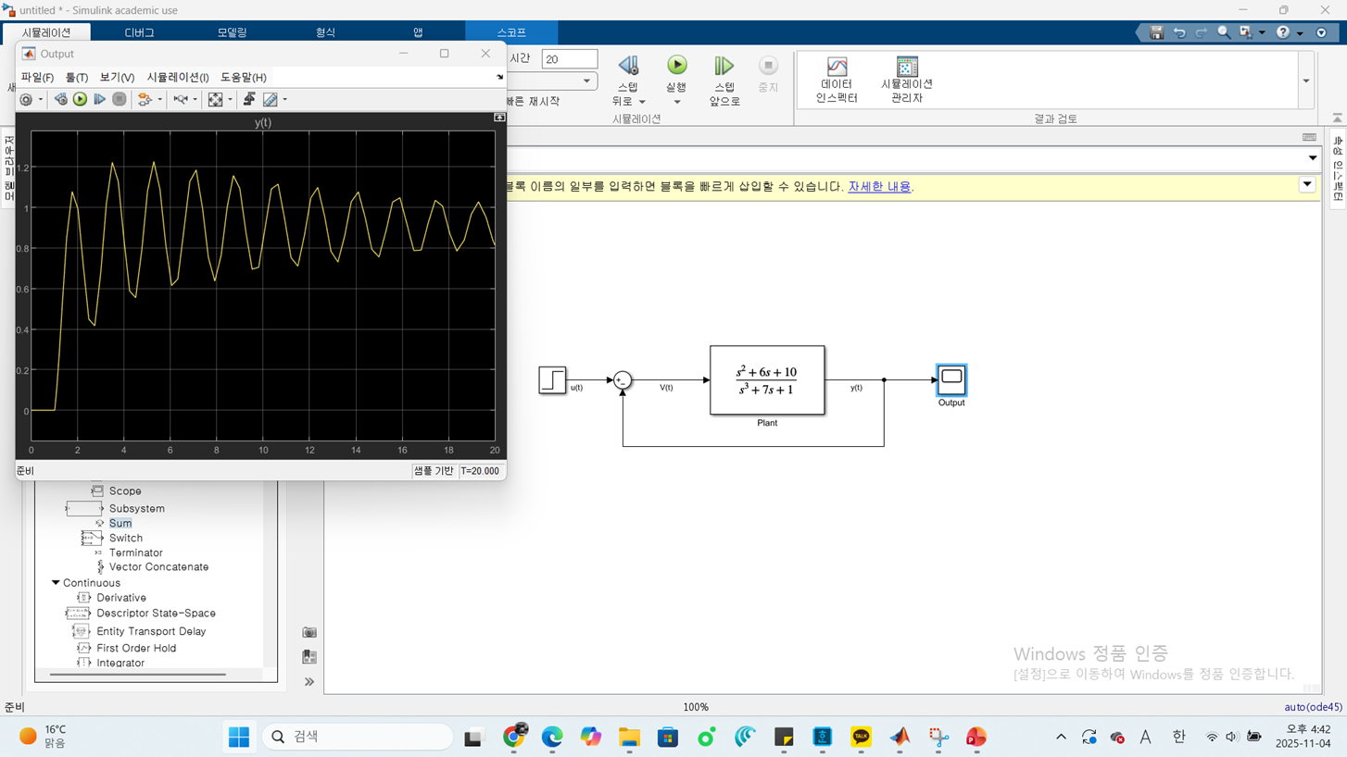Switch to 형식 ribbon tab
The width and height of the screenshot is (1347, 757).
coord(325,32)
